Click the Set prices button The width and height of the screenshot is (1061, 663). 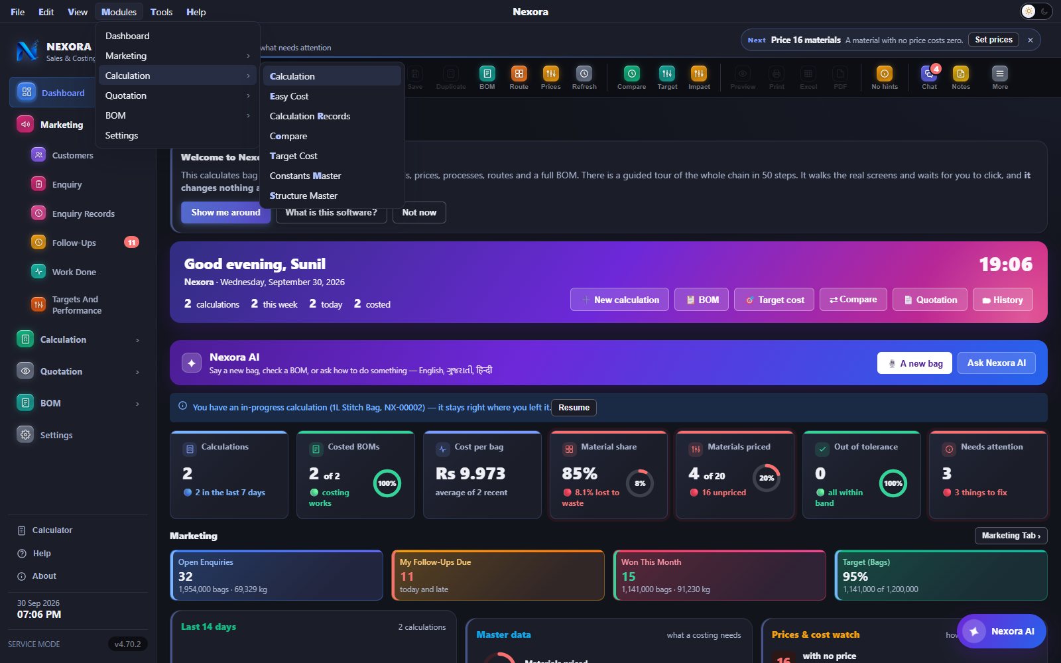coord(993,40)
